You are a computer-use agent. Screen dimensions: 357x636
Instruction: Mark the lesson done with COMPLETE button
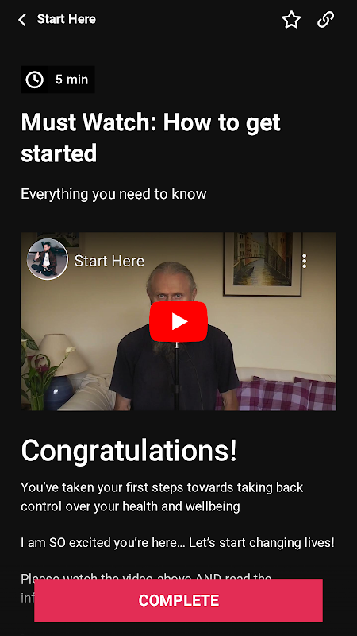pyautogui.click(x=178, y=600)
